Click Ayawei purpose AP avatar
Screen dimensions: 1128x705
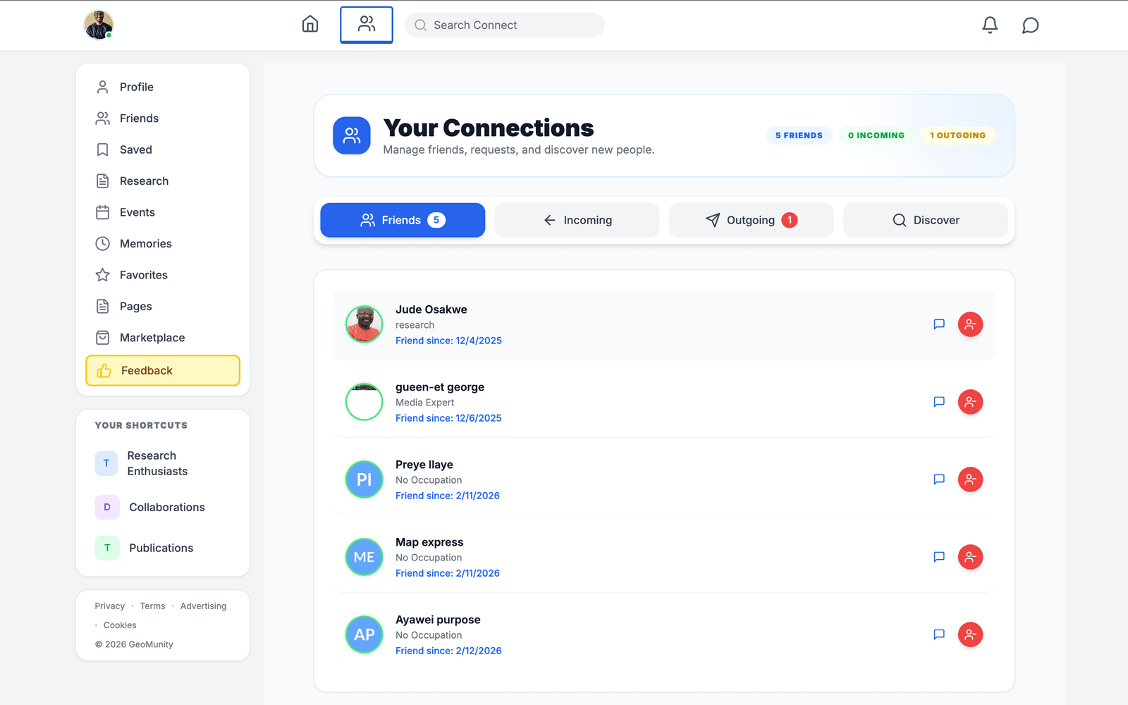[364, 634]
